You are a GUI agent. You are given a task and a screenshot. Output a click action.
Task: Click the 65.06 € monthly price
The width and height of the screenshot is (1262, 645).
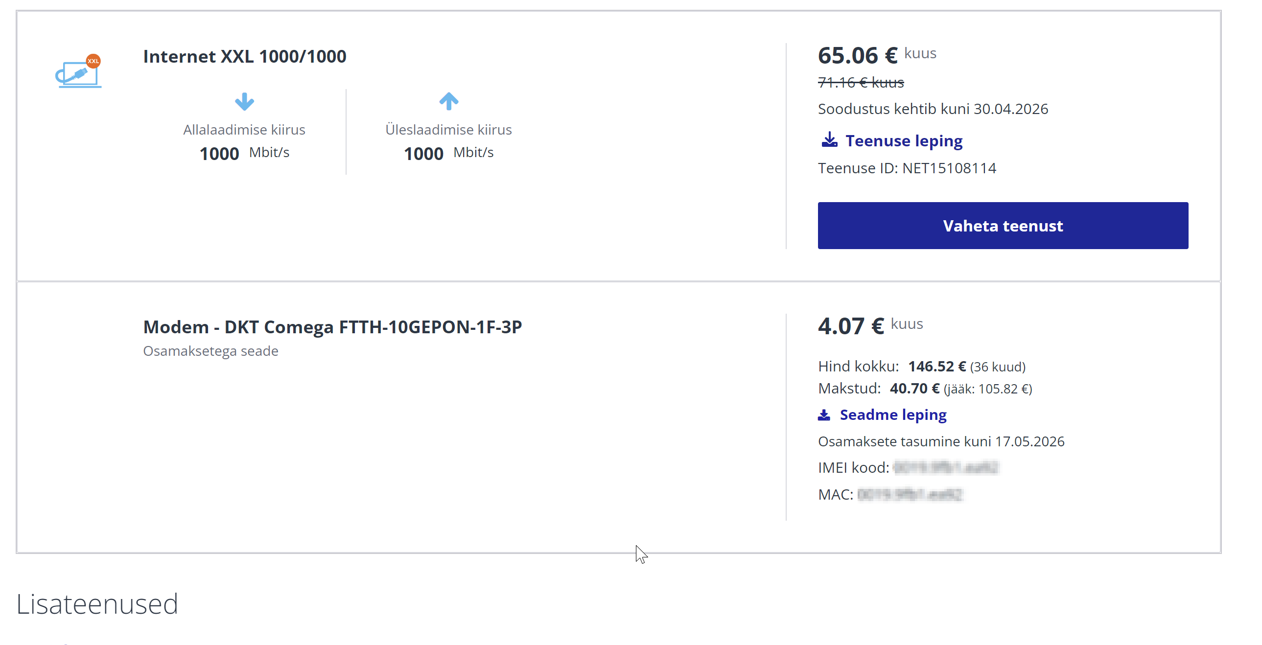[x=857, y=55]
